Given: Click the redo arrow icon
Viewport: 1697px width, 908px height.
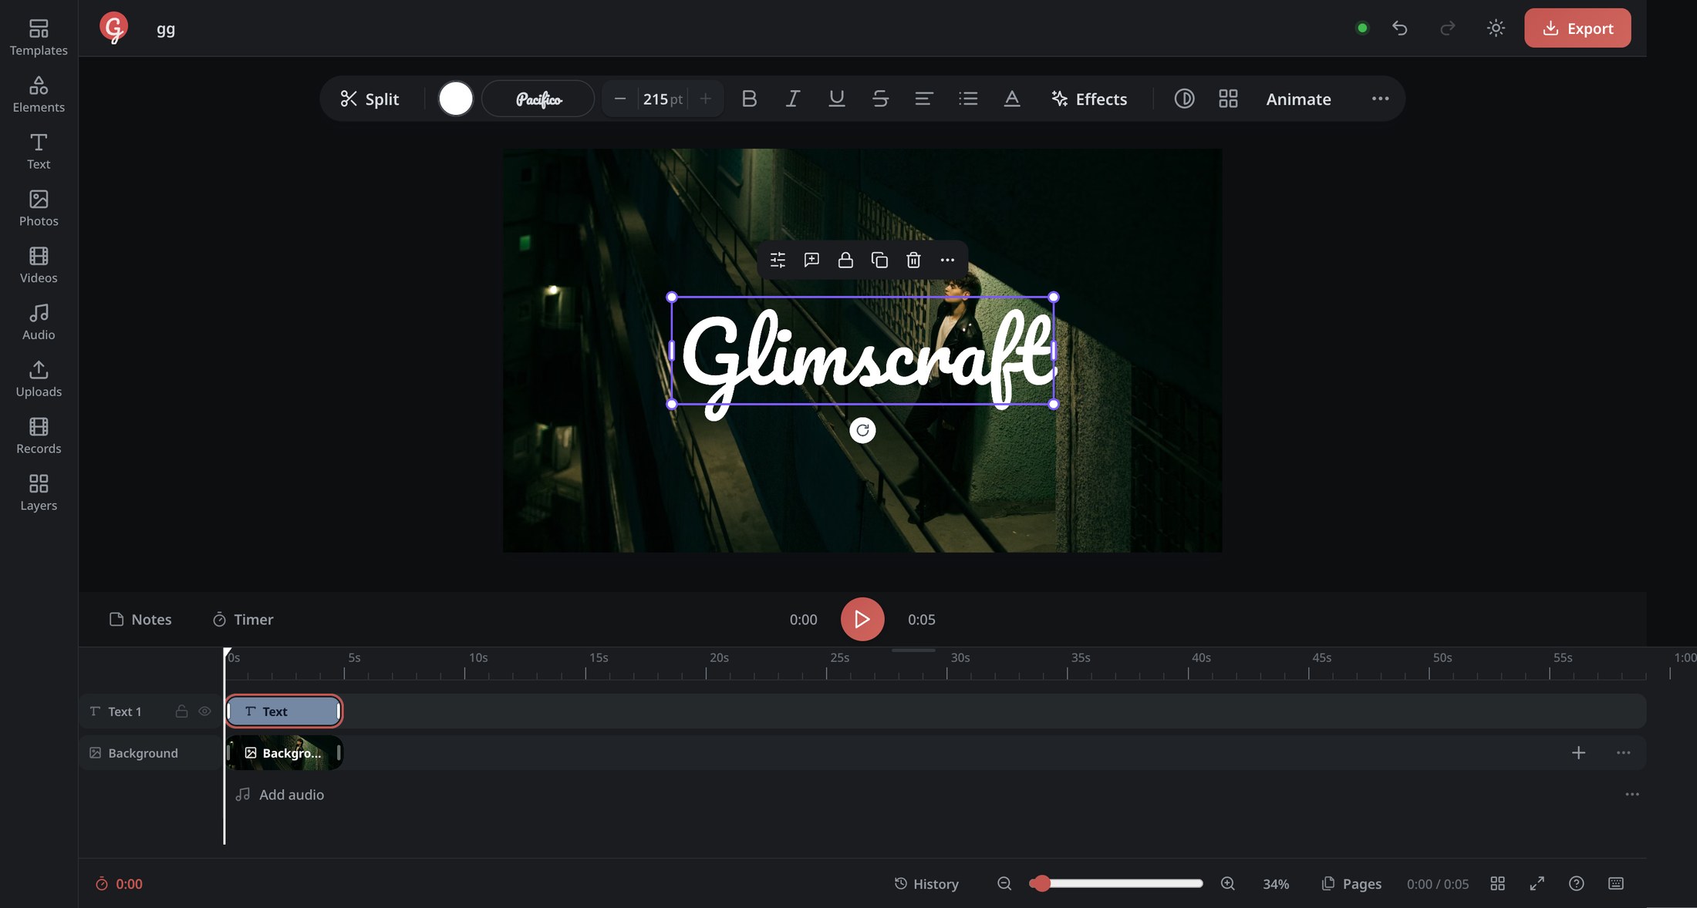Looking at the screenshot, I should (x=1448, y=29).
